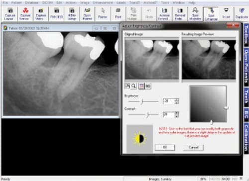Viewport: 249px width, 181px height.
Task: Click into the Contrast value field
Action: tap(169, 114)
